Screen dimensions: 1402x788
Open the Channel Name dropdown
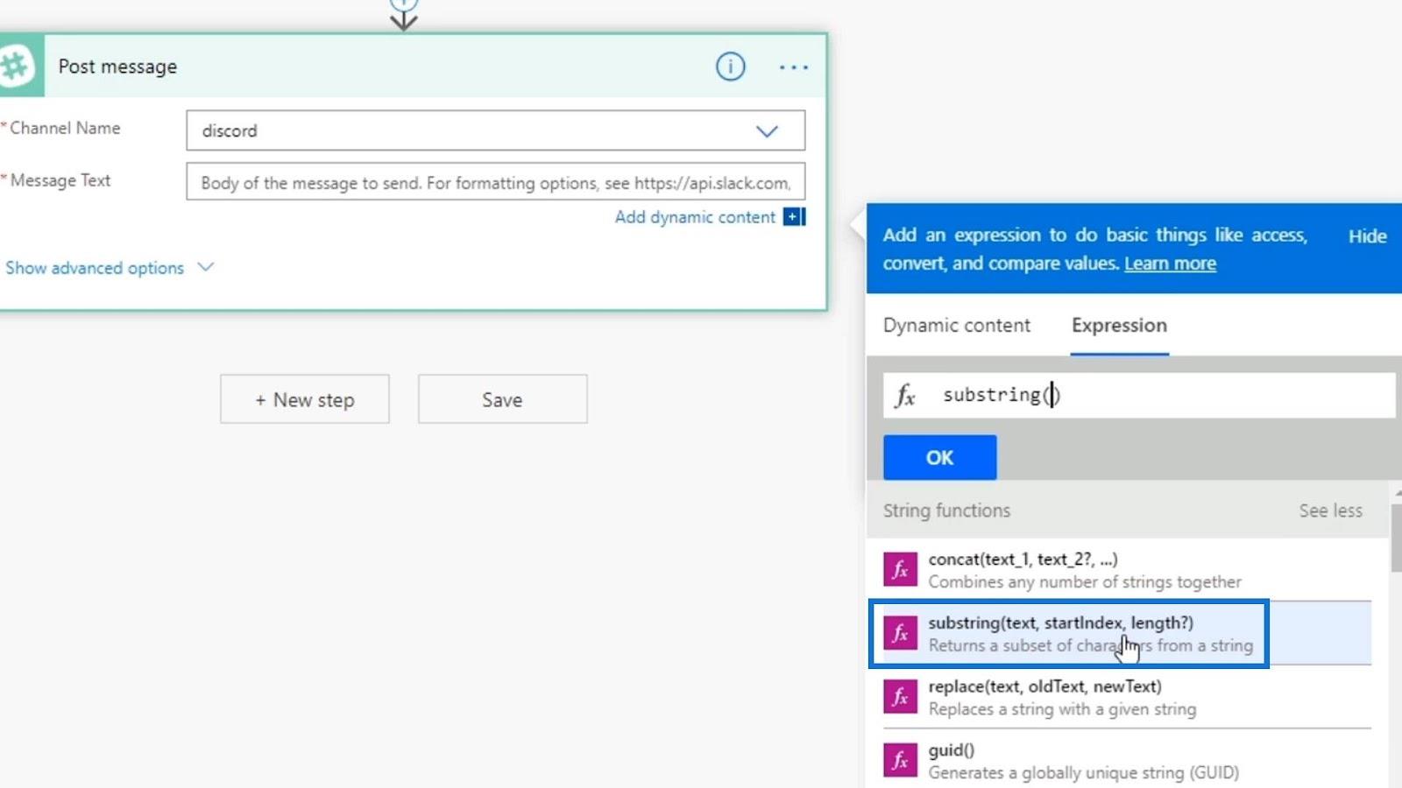point(495,130)
